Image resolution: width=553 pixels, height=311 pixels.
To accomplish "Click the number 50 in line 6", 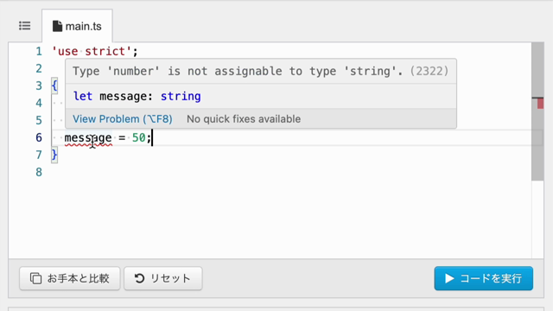I will point(138,137).
